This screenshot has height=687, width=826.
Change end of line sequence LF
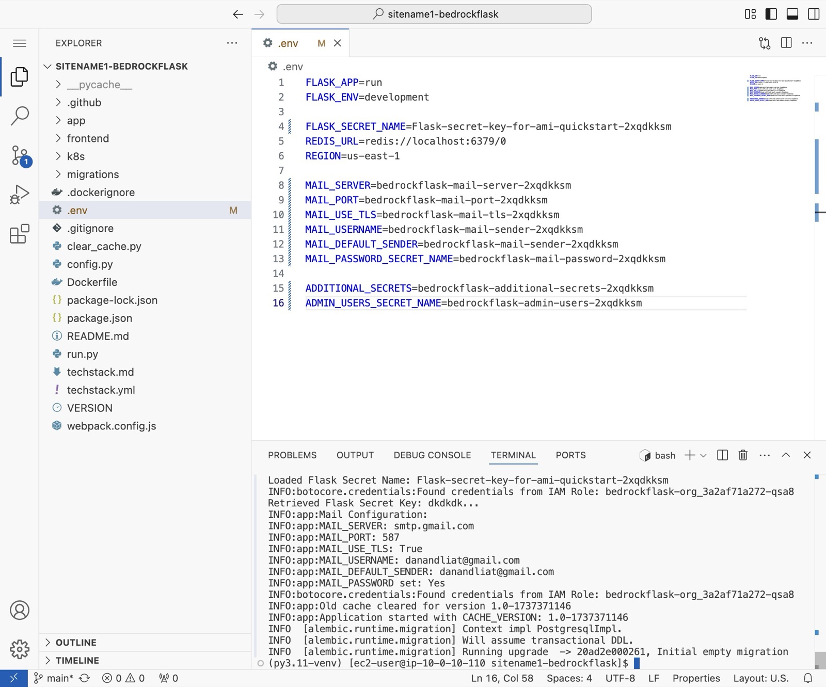pyautogui.click(x=654, y=678)
